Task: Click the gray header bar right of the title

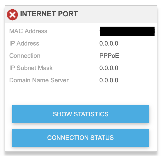Action: click(118, 14)
